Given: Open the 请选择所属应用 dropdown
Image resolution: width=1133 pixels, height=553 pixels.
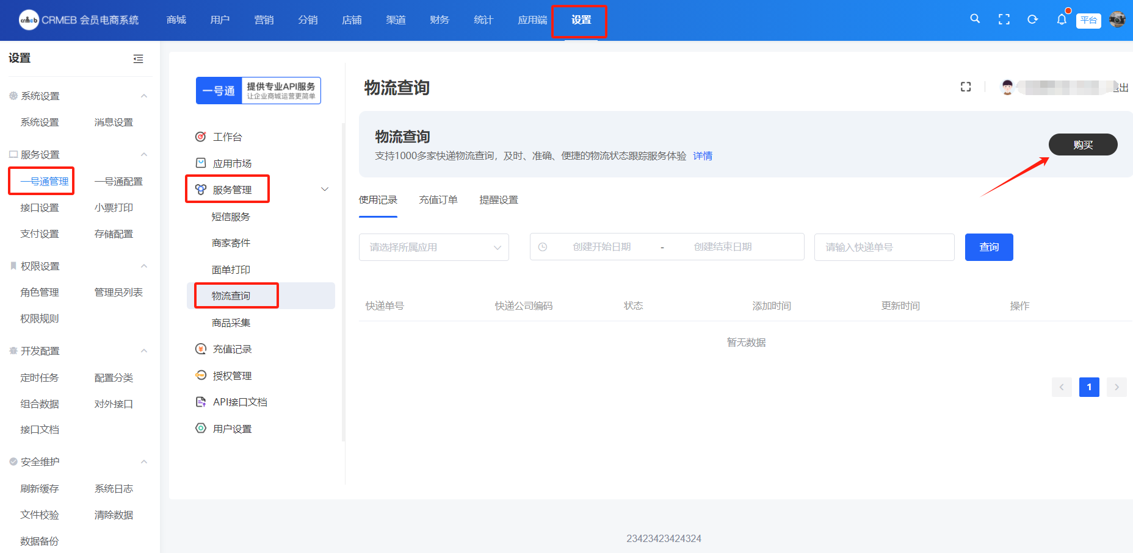Looking at the screenshot, I should point(433,248).
